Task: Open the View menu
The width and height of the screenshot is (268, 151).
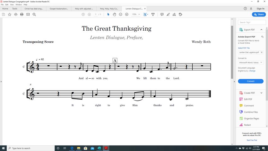Action: pyautogui.click(x=12, y=5)
